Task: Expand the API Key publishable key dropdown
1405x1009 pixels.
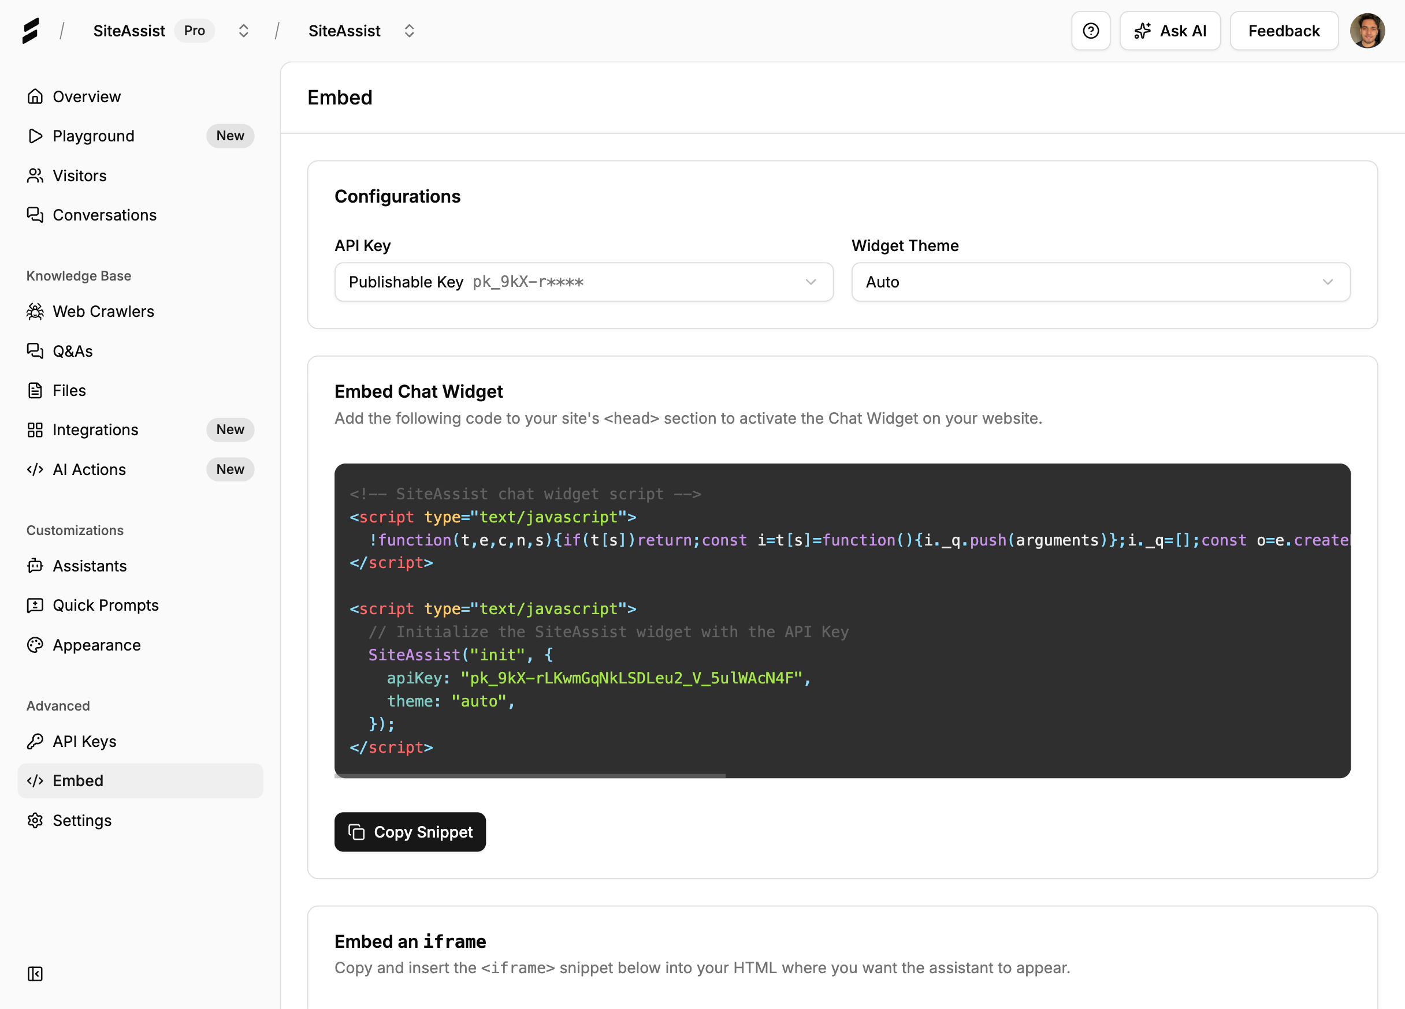Action: [583, 282]
